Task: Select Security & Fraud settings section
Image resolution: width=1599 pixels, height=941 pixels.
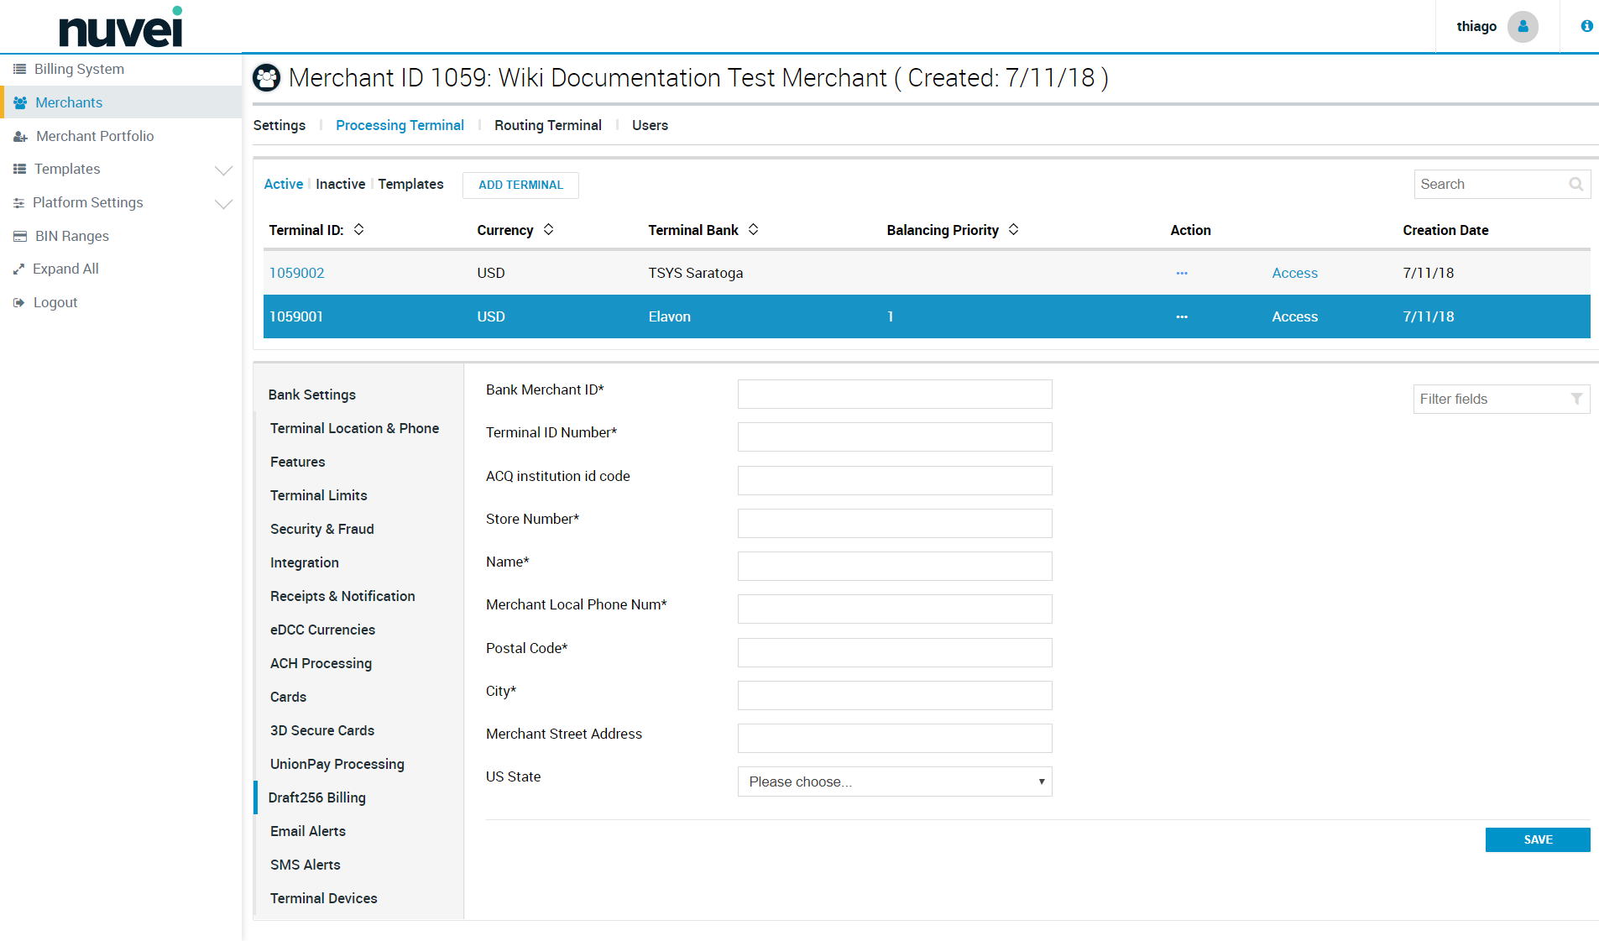Action: [x=321, y=529]
